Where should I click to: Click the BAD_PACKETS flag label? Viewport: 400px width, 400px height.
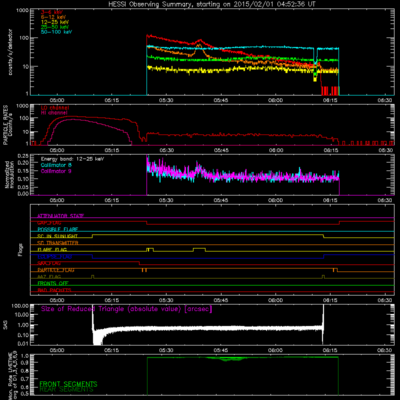(54, 290)
